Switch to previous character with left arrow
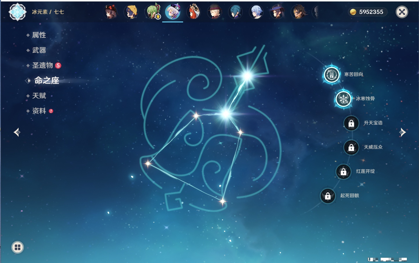 (17, 132)
